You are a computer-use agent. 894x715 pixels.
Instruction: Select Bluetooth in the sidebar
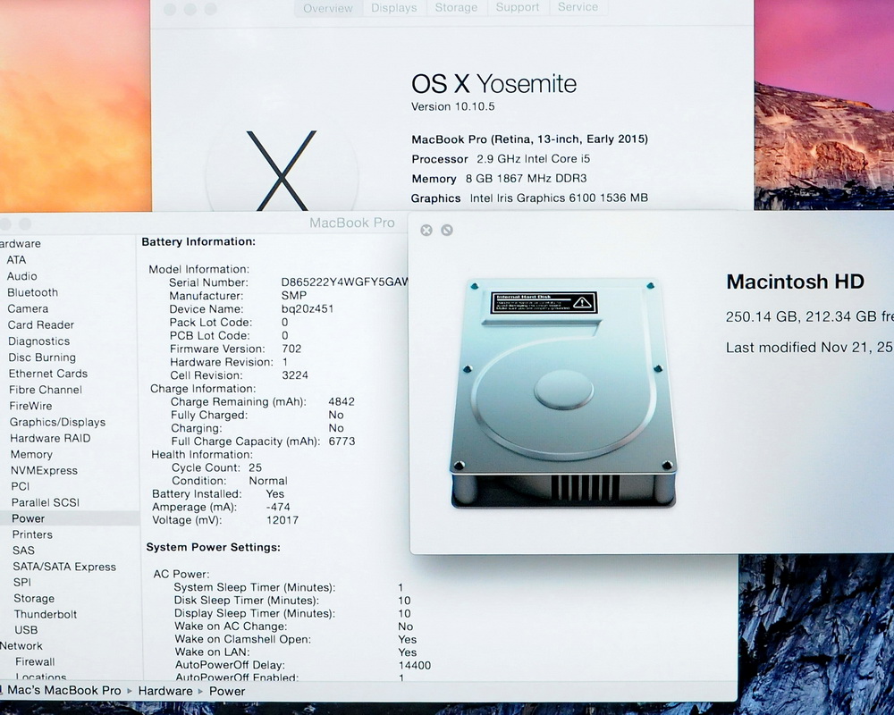(x=32, y=292)
